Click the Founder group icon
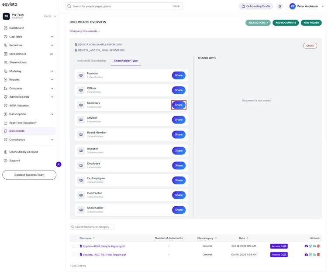The width and height of the screenshot is (328, 273). [81, 75]
